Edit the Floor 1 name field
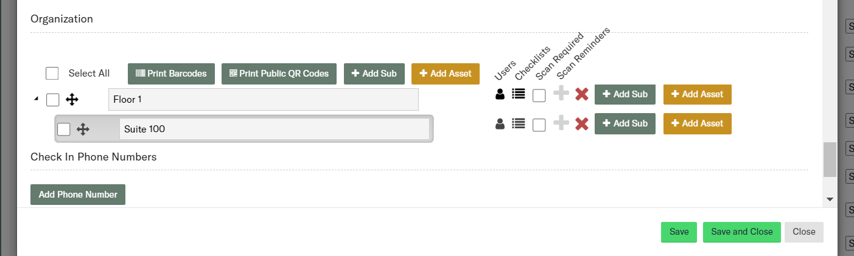The image size is (854, 256). pos(263,99)
